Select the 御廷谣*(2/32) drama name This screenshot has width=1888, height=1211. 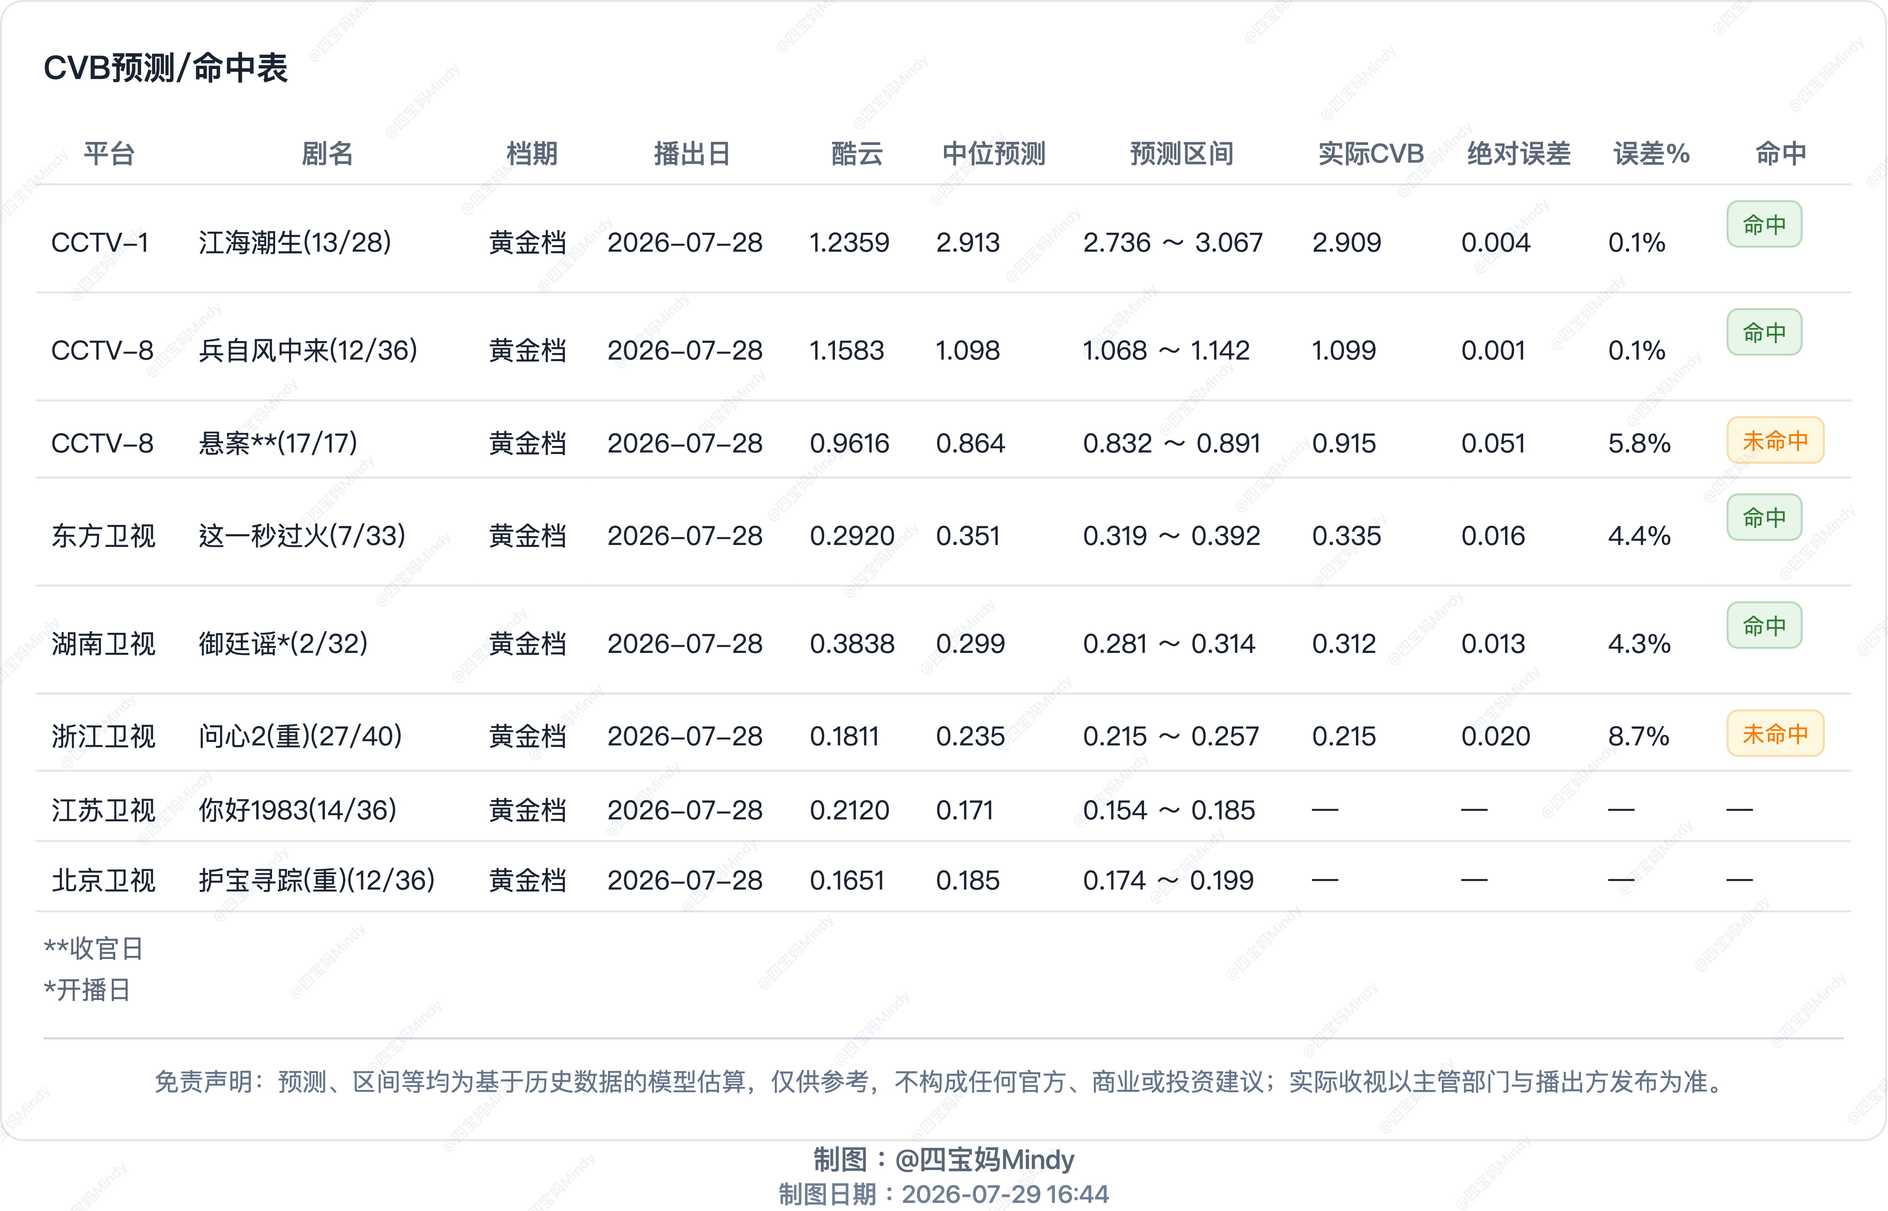pyautogui.click(x=283, y=643)
